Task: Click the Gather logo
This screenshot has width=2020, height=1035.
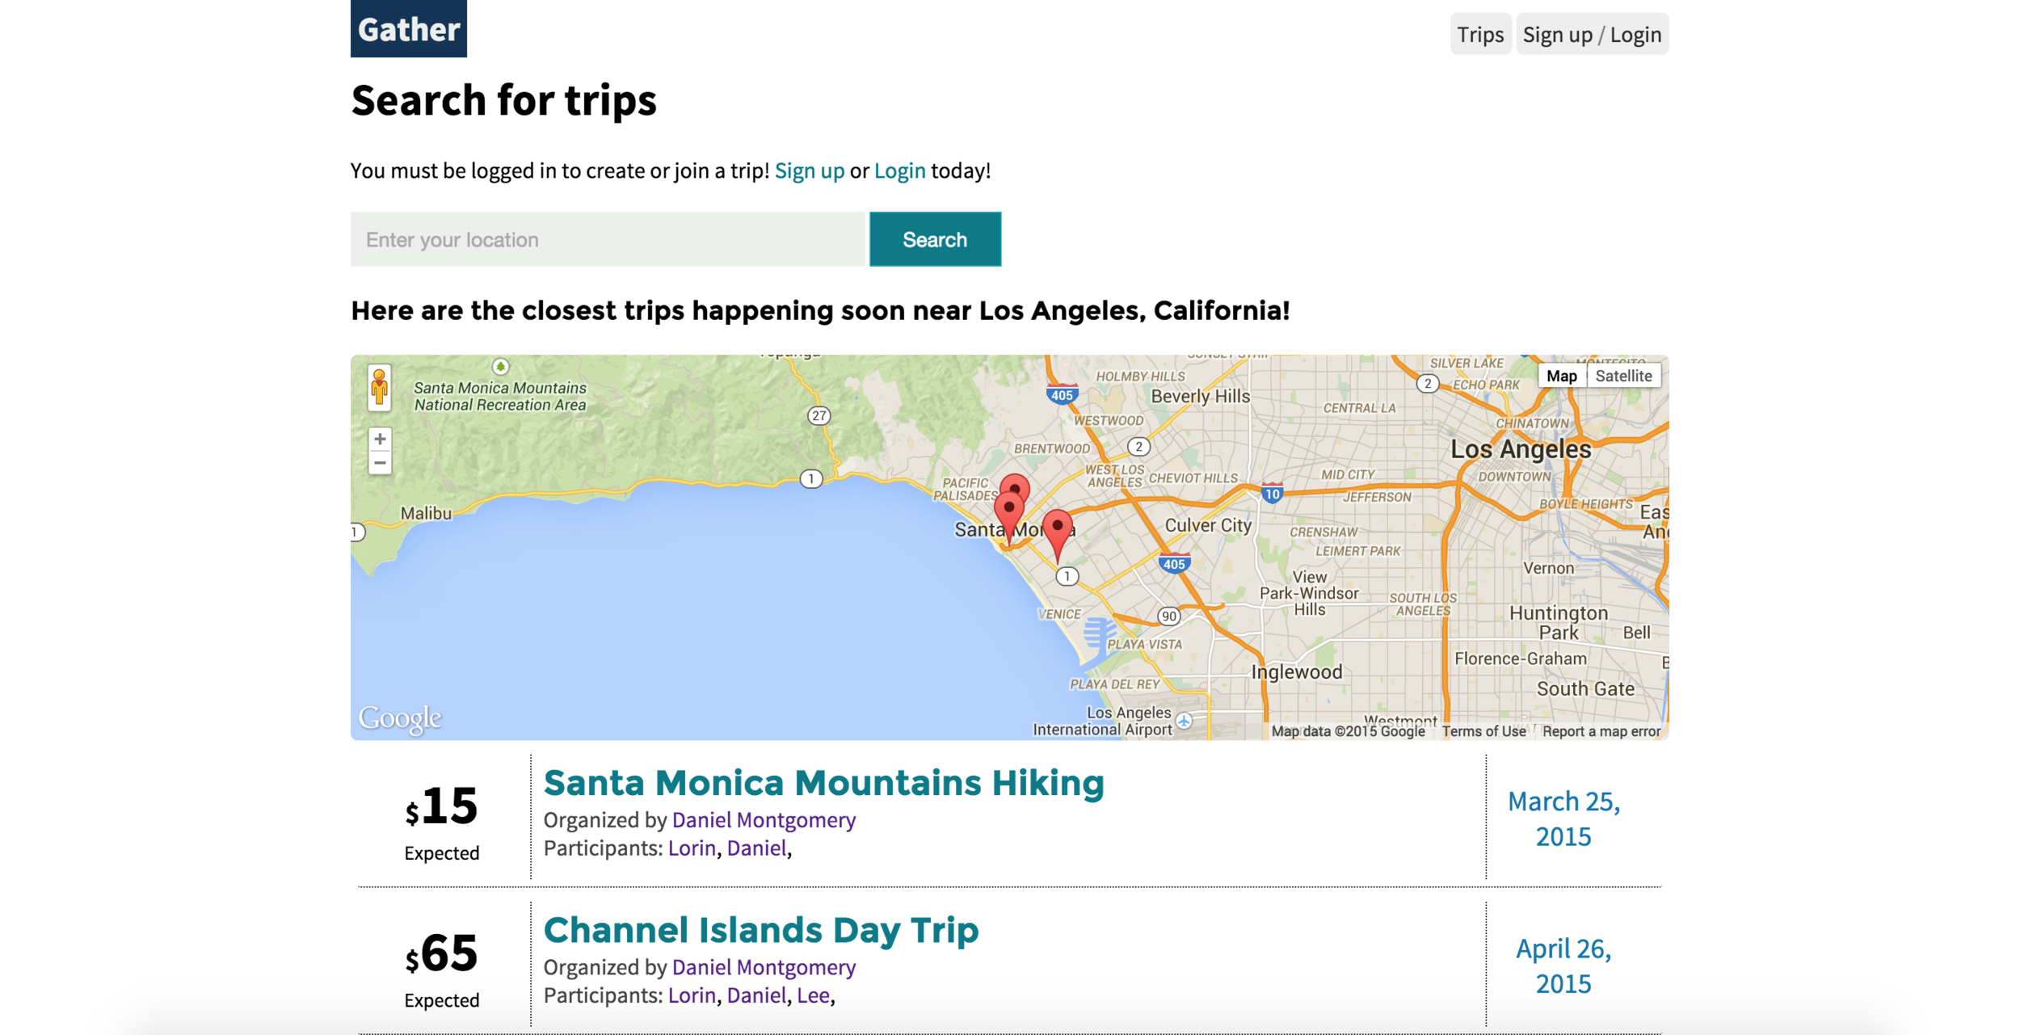Action: coord(409,29)
